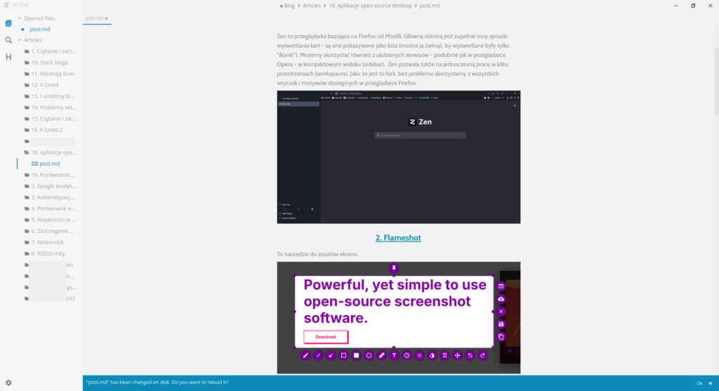
Task: Open folder 14. Problemy wd...
Action: 53,107
